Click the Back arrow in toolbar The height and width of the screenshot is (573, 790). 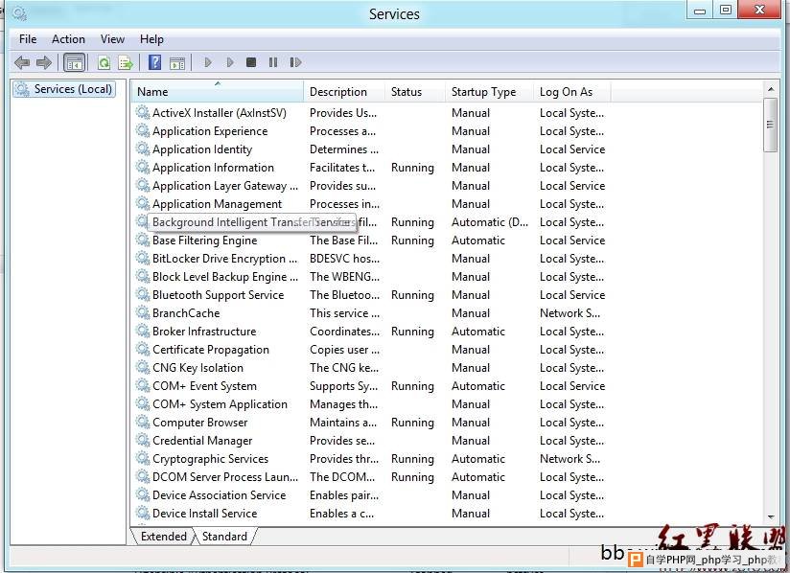(x=22, y=63)
